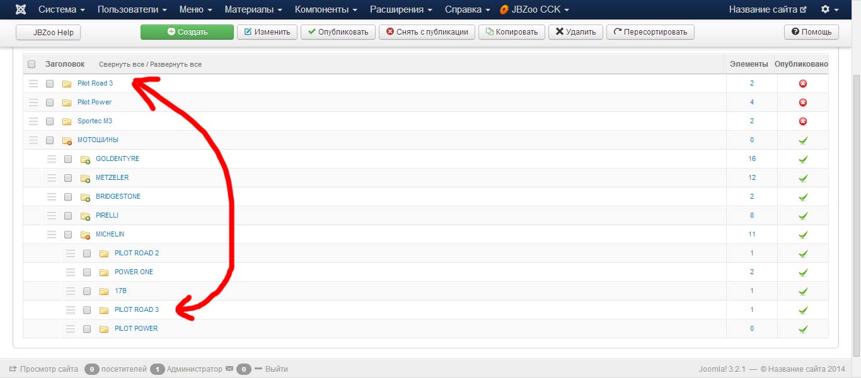Screen dimensions: 861x378
Task: Click red unpublished icon for Pilot Road 3
Action: pyautogui.click(x=802, y=84)
